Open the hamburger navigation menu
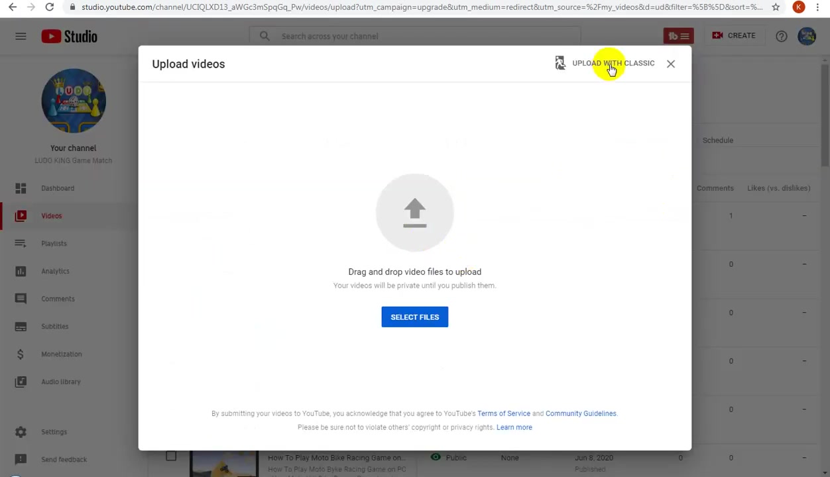The width and height of the screenshot is (830, 477). pos(21,36)
